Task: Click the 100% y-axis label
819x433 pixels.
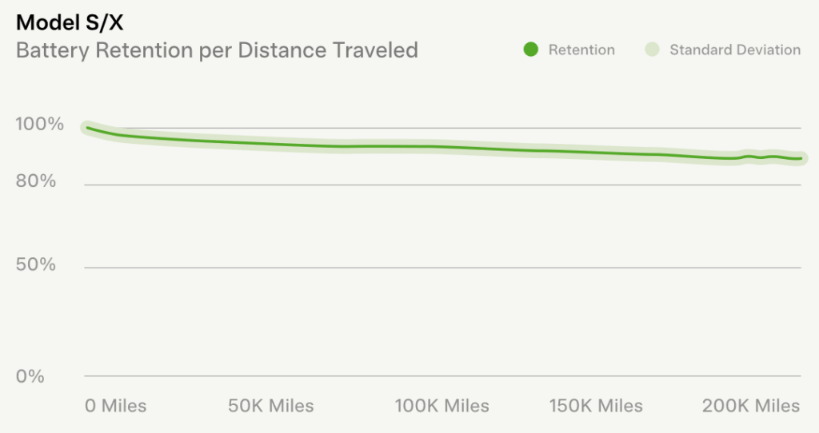Action: [x=40, y=125]
